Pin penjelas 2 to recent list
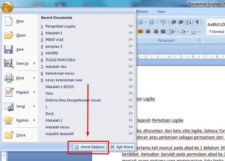Image resolution: width=225 pixels, height=161 pixels. click(x=130, y=46)
